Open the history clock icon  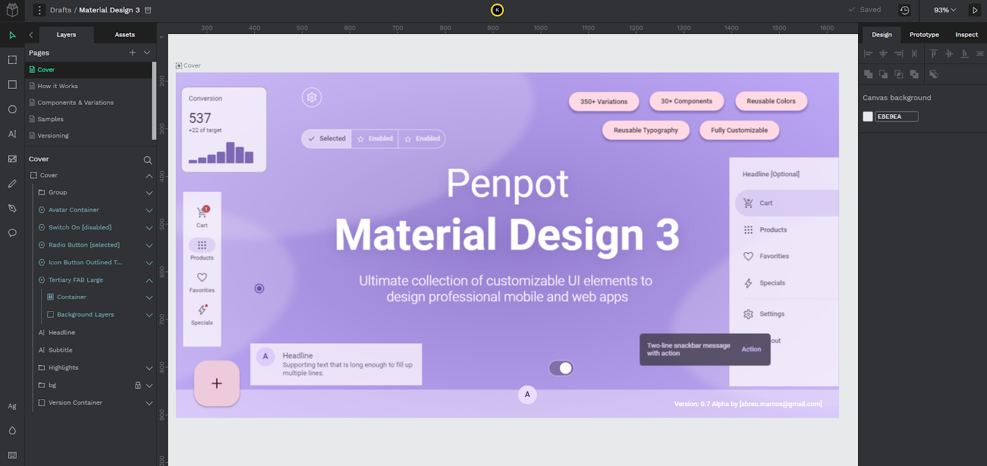point(904,10)
